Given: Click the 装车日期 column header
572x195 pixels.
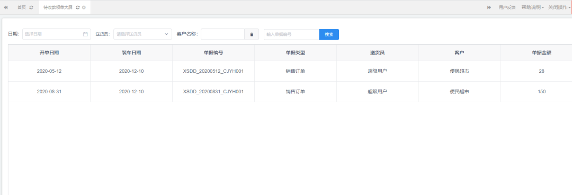Looking at the screenshot, I should (x=131, y=53).
